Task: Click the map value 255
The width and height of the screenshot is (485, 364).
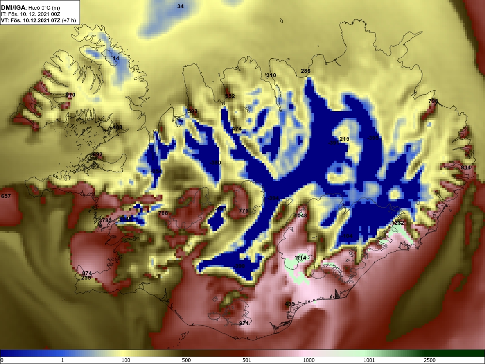Action: pos(86,278)
